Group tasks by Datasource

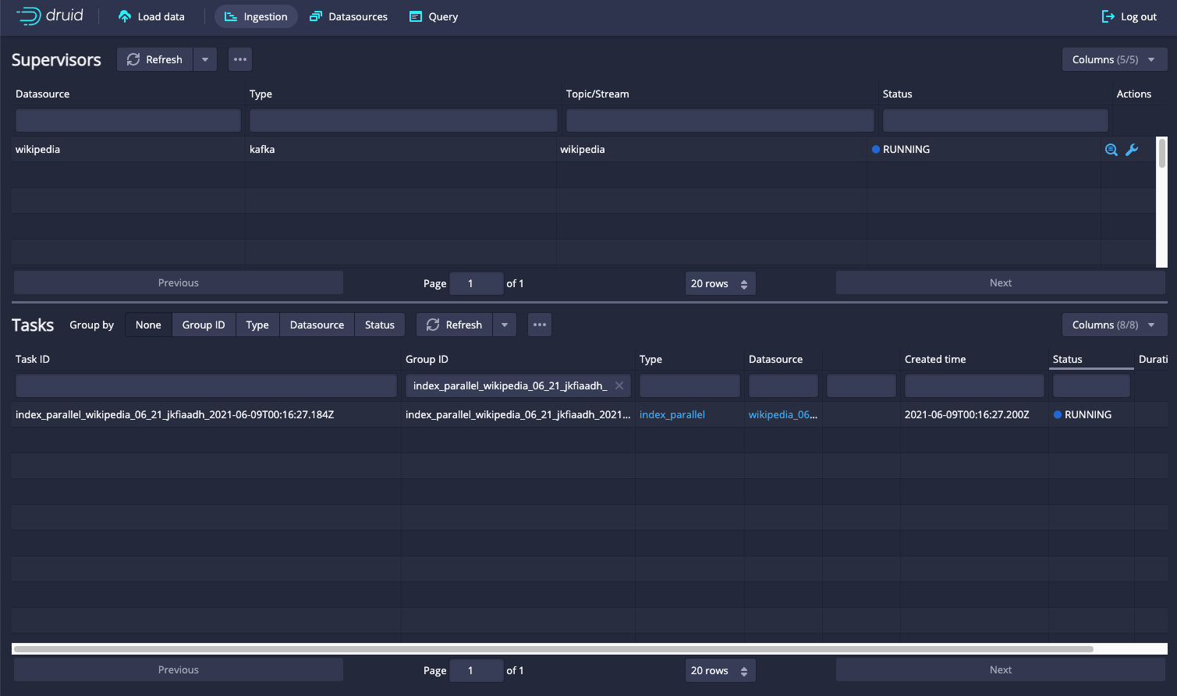coord(317,325)
